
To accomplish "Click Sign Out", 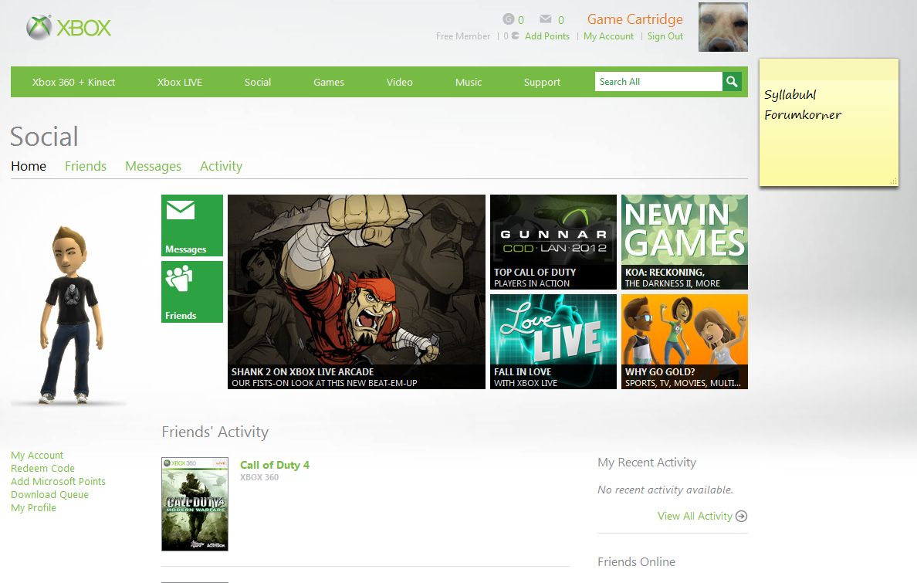I will [665, 36].
